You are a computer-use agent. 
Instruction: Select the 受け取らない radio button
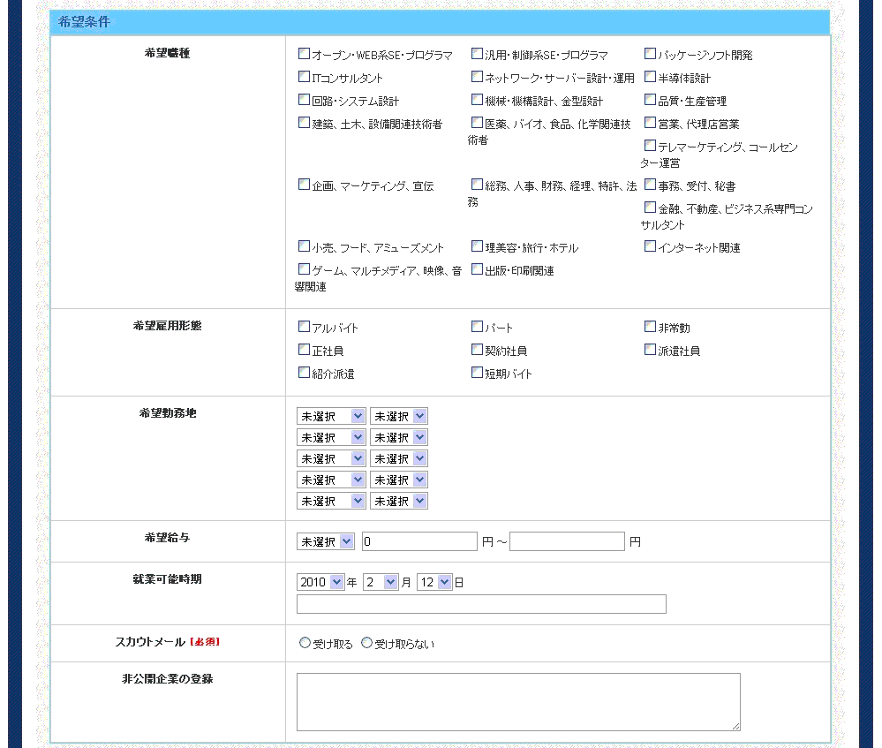pos(367,643)
